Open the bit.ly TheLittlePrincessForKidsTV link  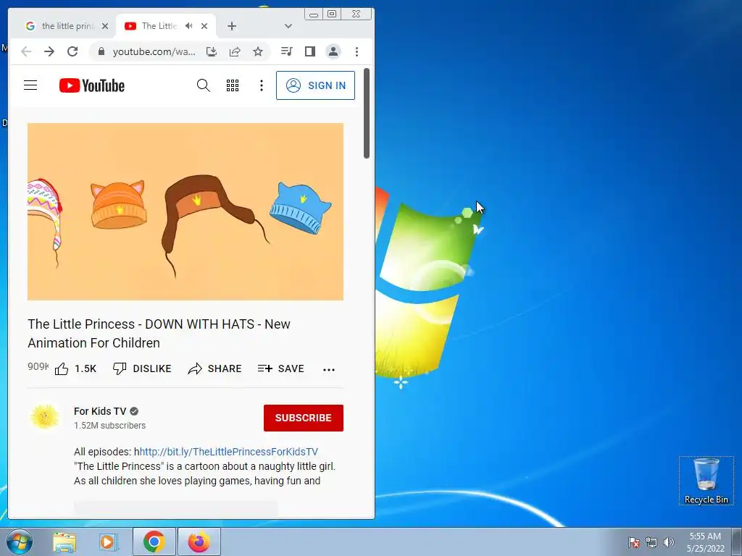click(x=228, y=452)
